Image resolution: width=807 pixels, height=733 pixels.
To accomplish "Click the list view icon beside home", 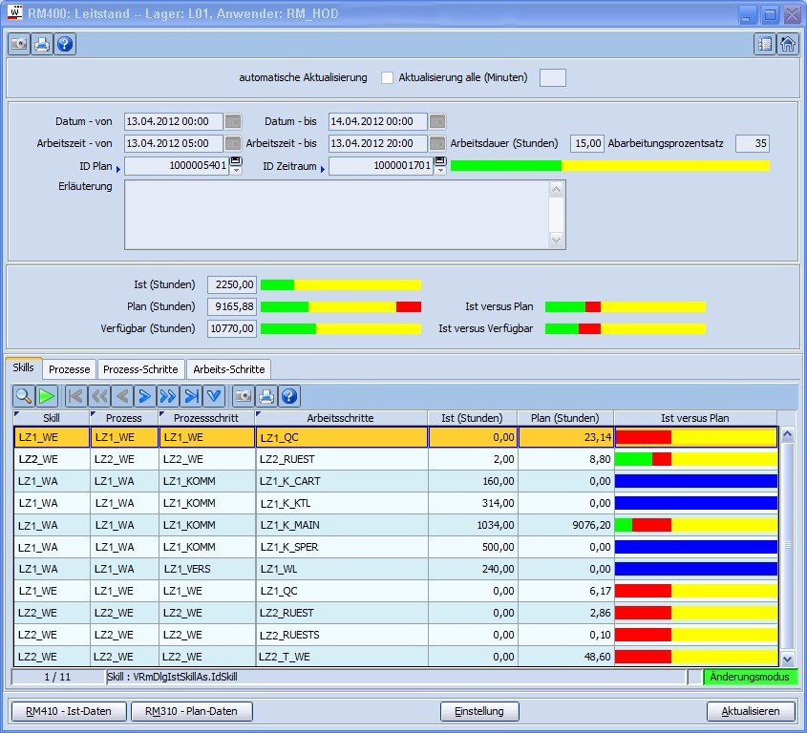I will coord(764,44).
